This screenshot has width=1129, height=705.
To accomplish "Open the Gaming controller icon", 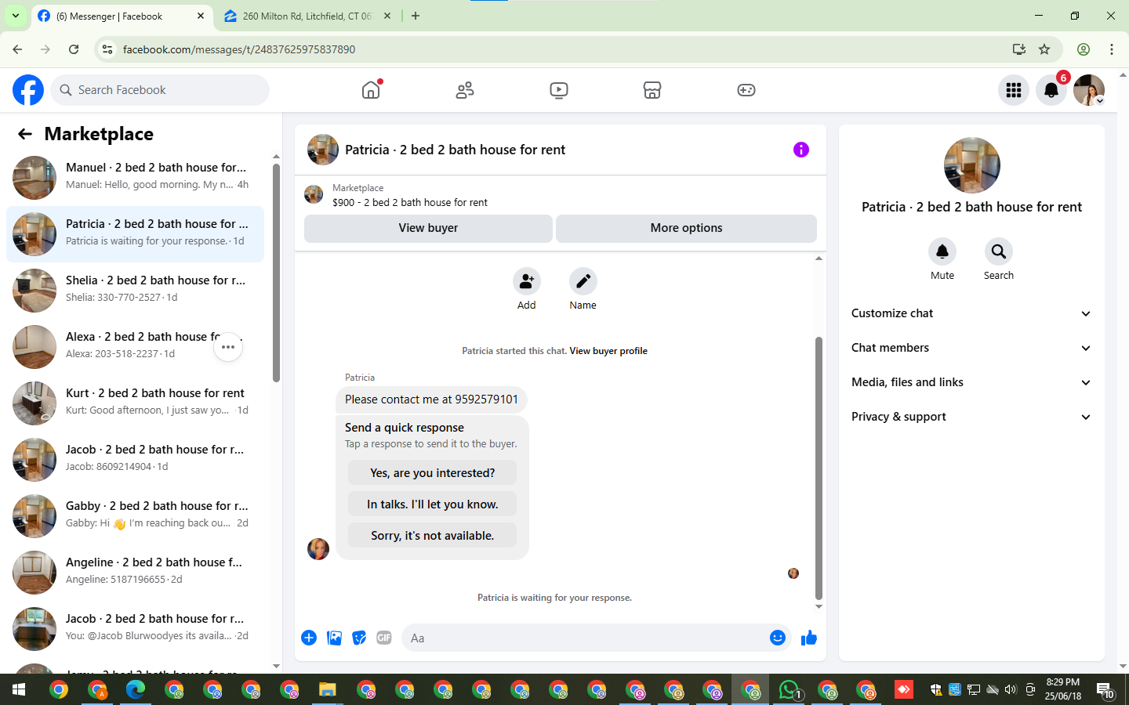I will pos(746,90).
